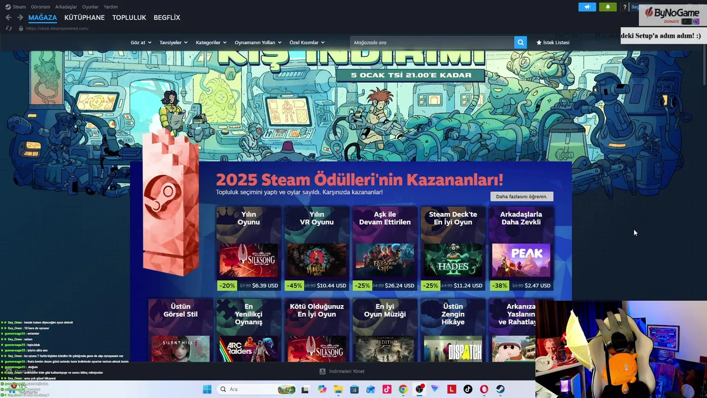
Task: Open the black TikTok taskbar icon
Action: point(468,389)
